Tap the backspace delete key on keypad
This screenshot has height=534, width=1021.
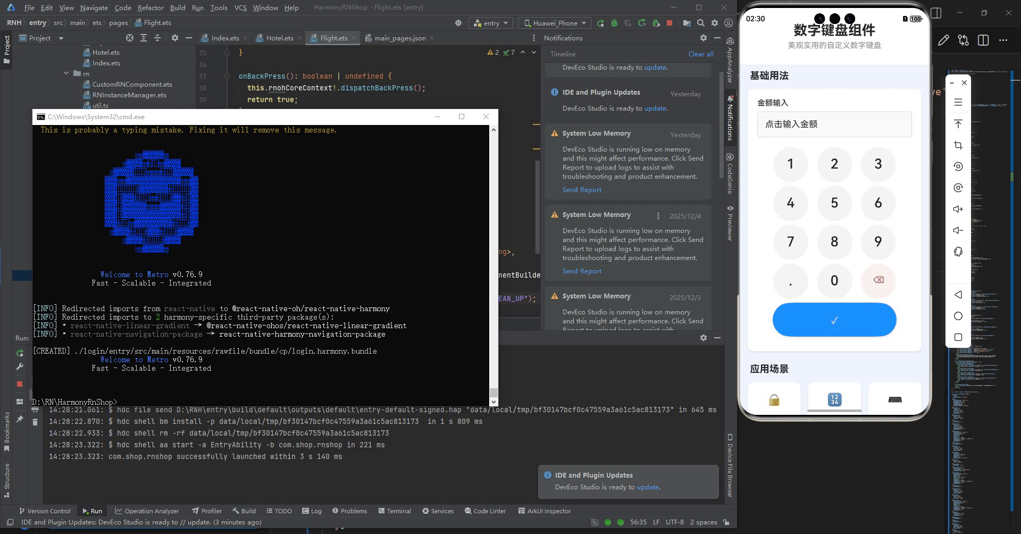click(x=878, y=280)
